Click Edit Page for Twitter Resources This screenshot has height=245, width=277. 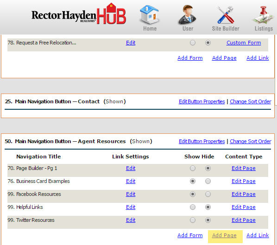point(244,220)
